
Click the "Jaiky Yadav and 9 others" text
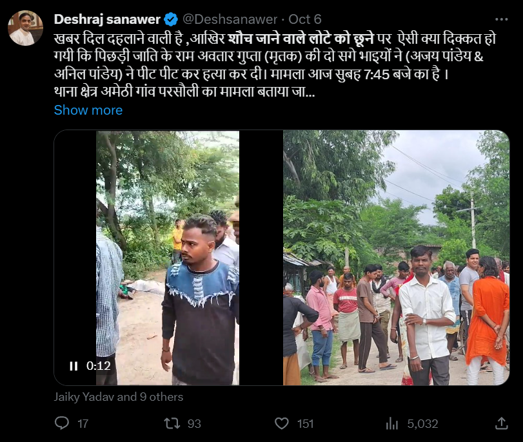click(x=118, y=397)
